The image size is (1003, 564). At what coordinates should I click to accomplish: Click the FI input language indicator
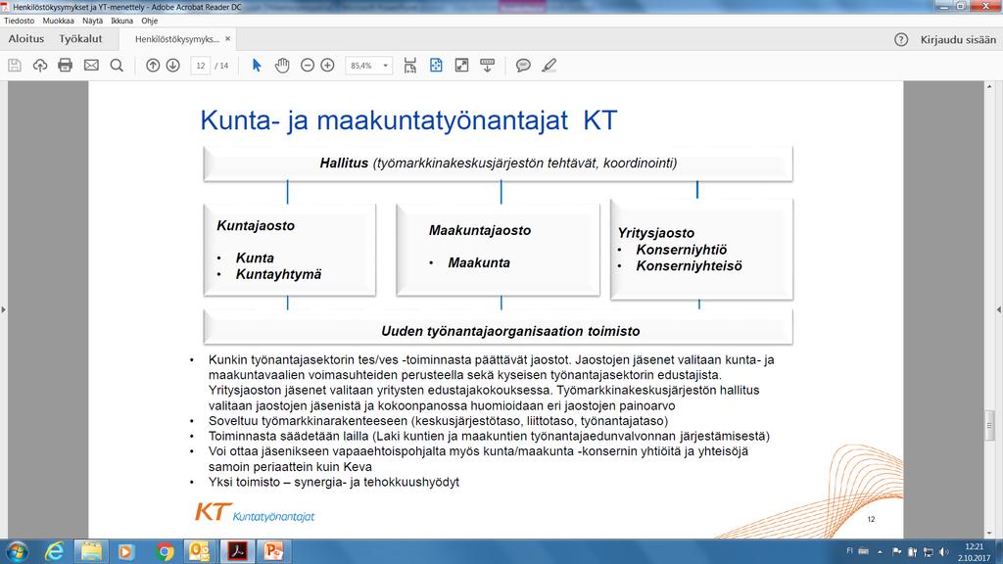849,550
